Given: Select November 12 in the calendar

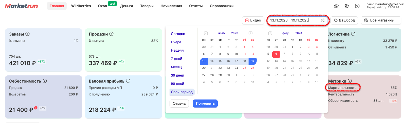Looking at the screenshot, I should tap(253, 54).
